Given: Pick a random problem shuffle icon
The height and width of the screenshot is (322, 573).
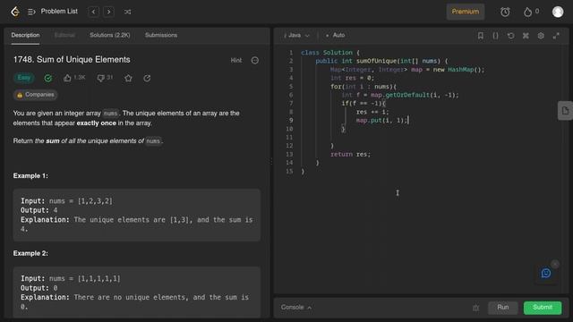Looking at the screenshot, I should pyautogui.click(x=127, y=12).
